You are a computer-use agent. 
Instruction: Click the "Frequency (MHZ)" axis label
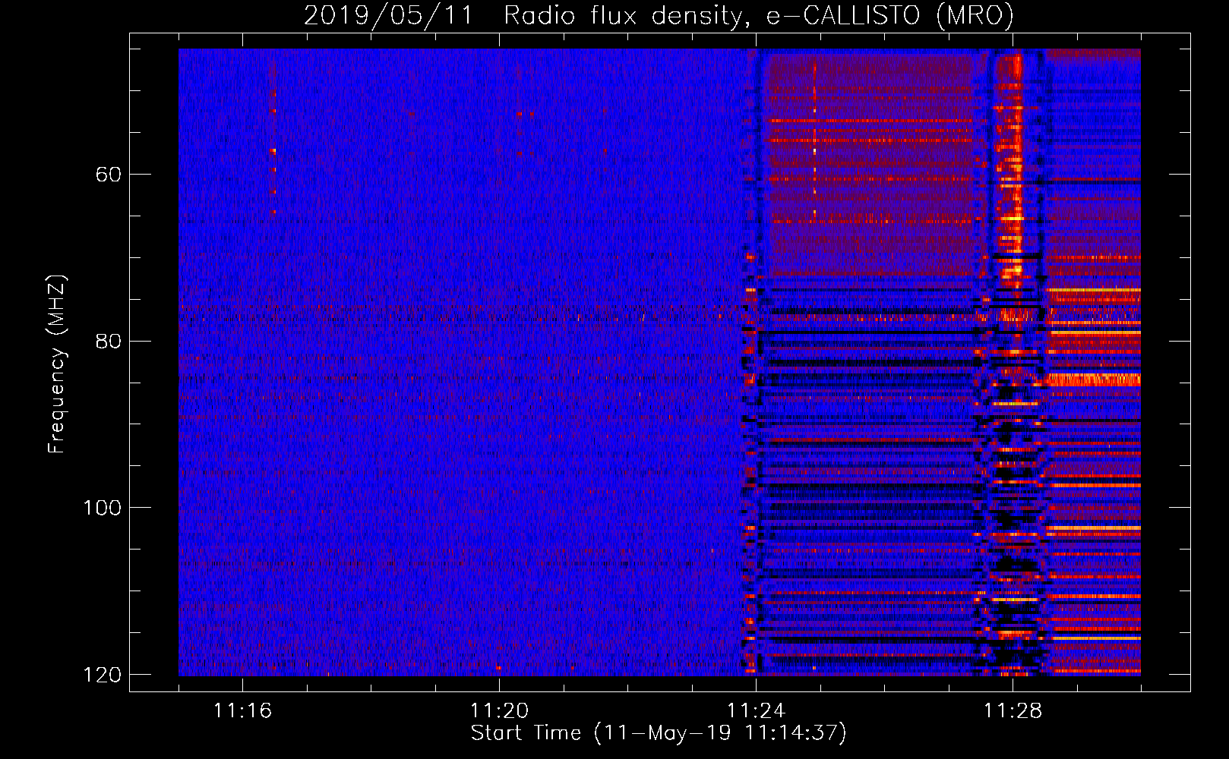coord(57,364)
